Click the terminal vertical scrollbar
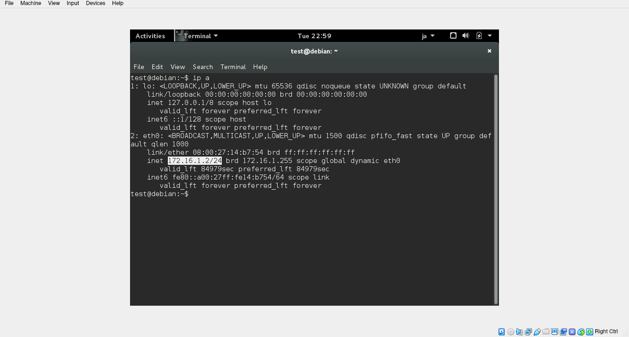 (496, 189)
